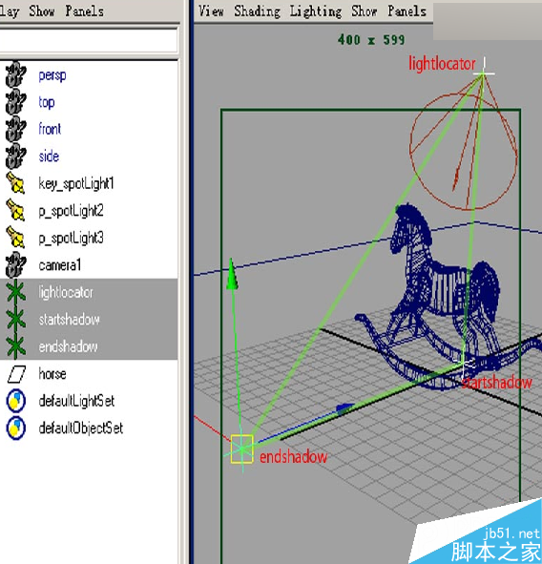
Task: Click the endshadow label in viewport
Action: pyautogui.click(x=293, y=457)
